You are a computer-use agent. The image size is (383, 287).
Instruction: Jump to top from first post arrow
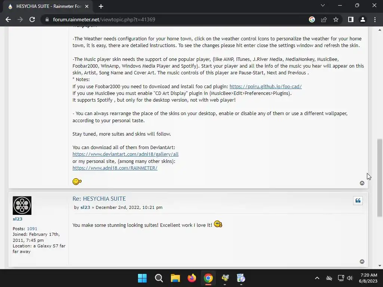coord(362,183)
